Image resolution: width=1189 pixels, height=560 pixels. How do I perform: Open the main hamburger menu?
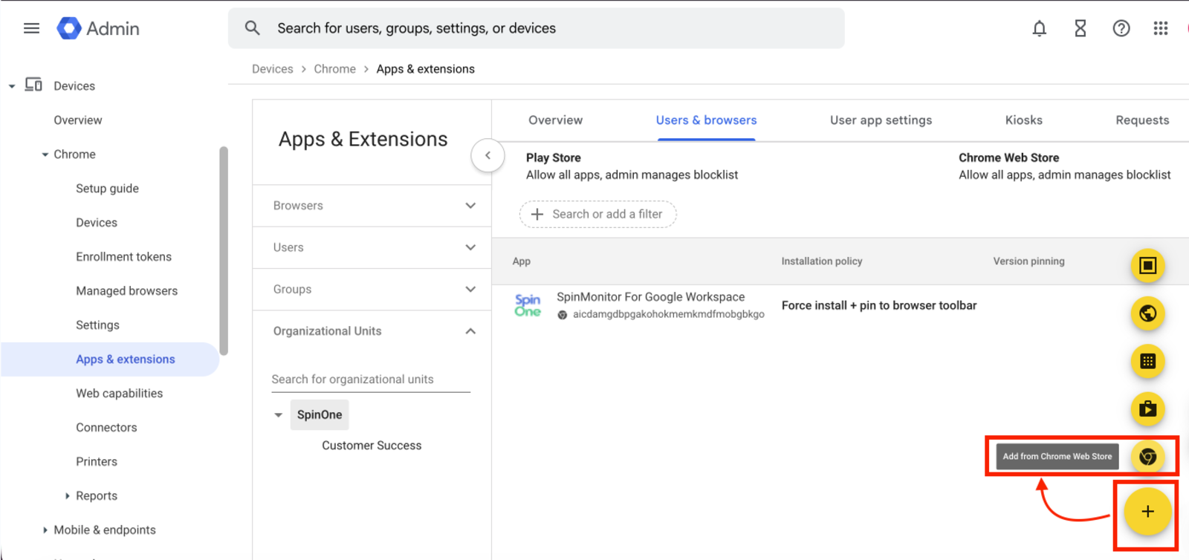click(x=31, y=28)
